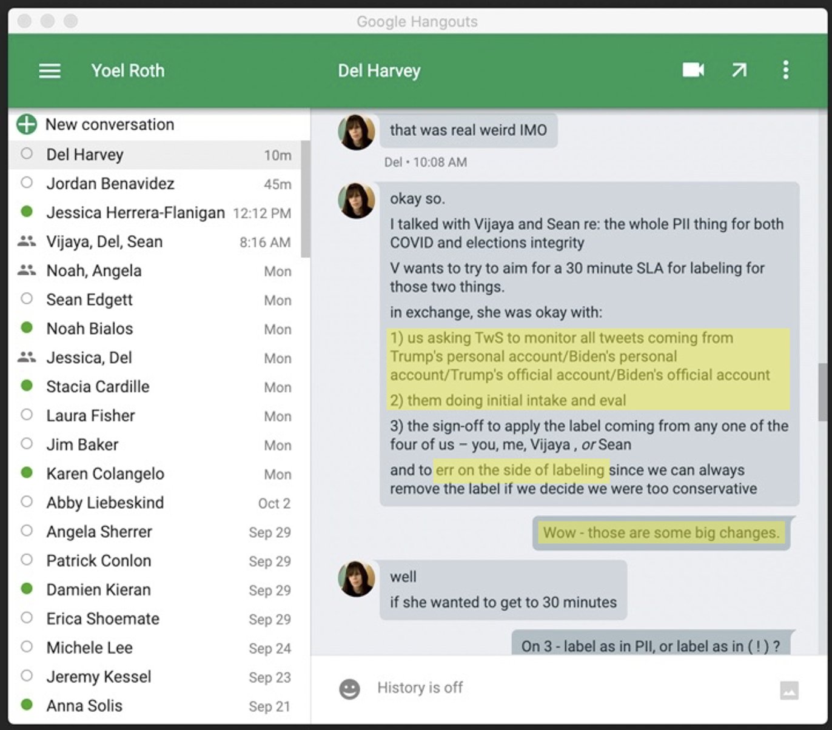
Task: Click Del's avatar beside 'that was real weird IMO'
Action: (356, 132)
